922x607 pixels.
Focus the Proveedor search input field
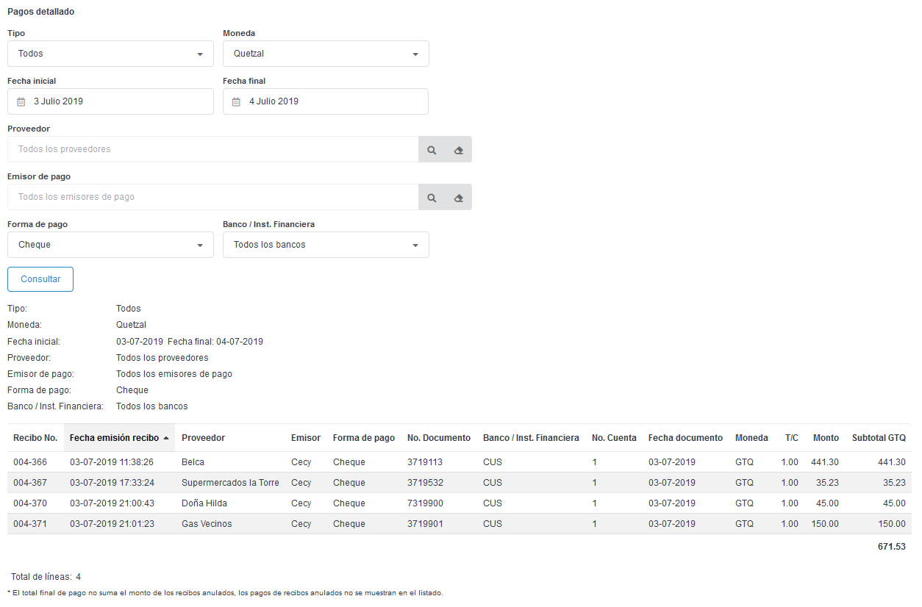[212, 150]
